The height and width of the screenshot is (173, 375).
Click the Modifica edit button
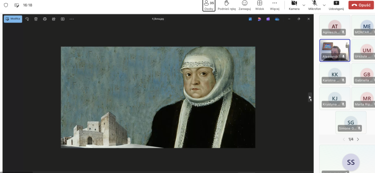(13, 19)
